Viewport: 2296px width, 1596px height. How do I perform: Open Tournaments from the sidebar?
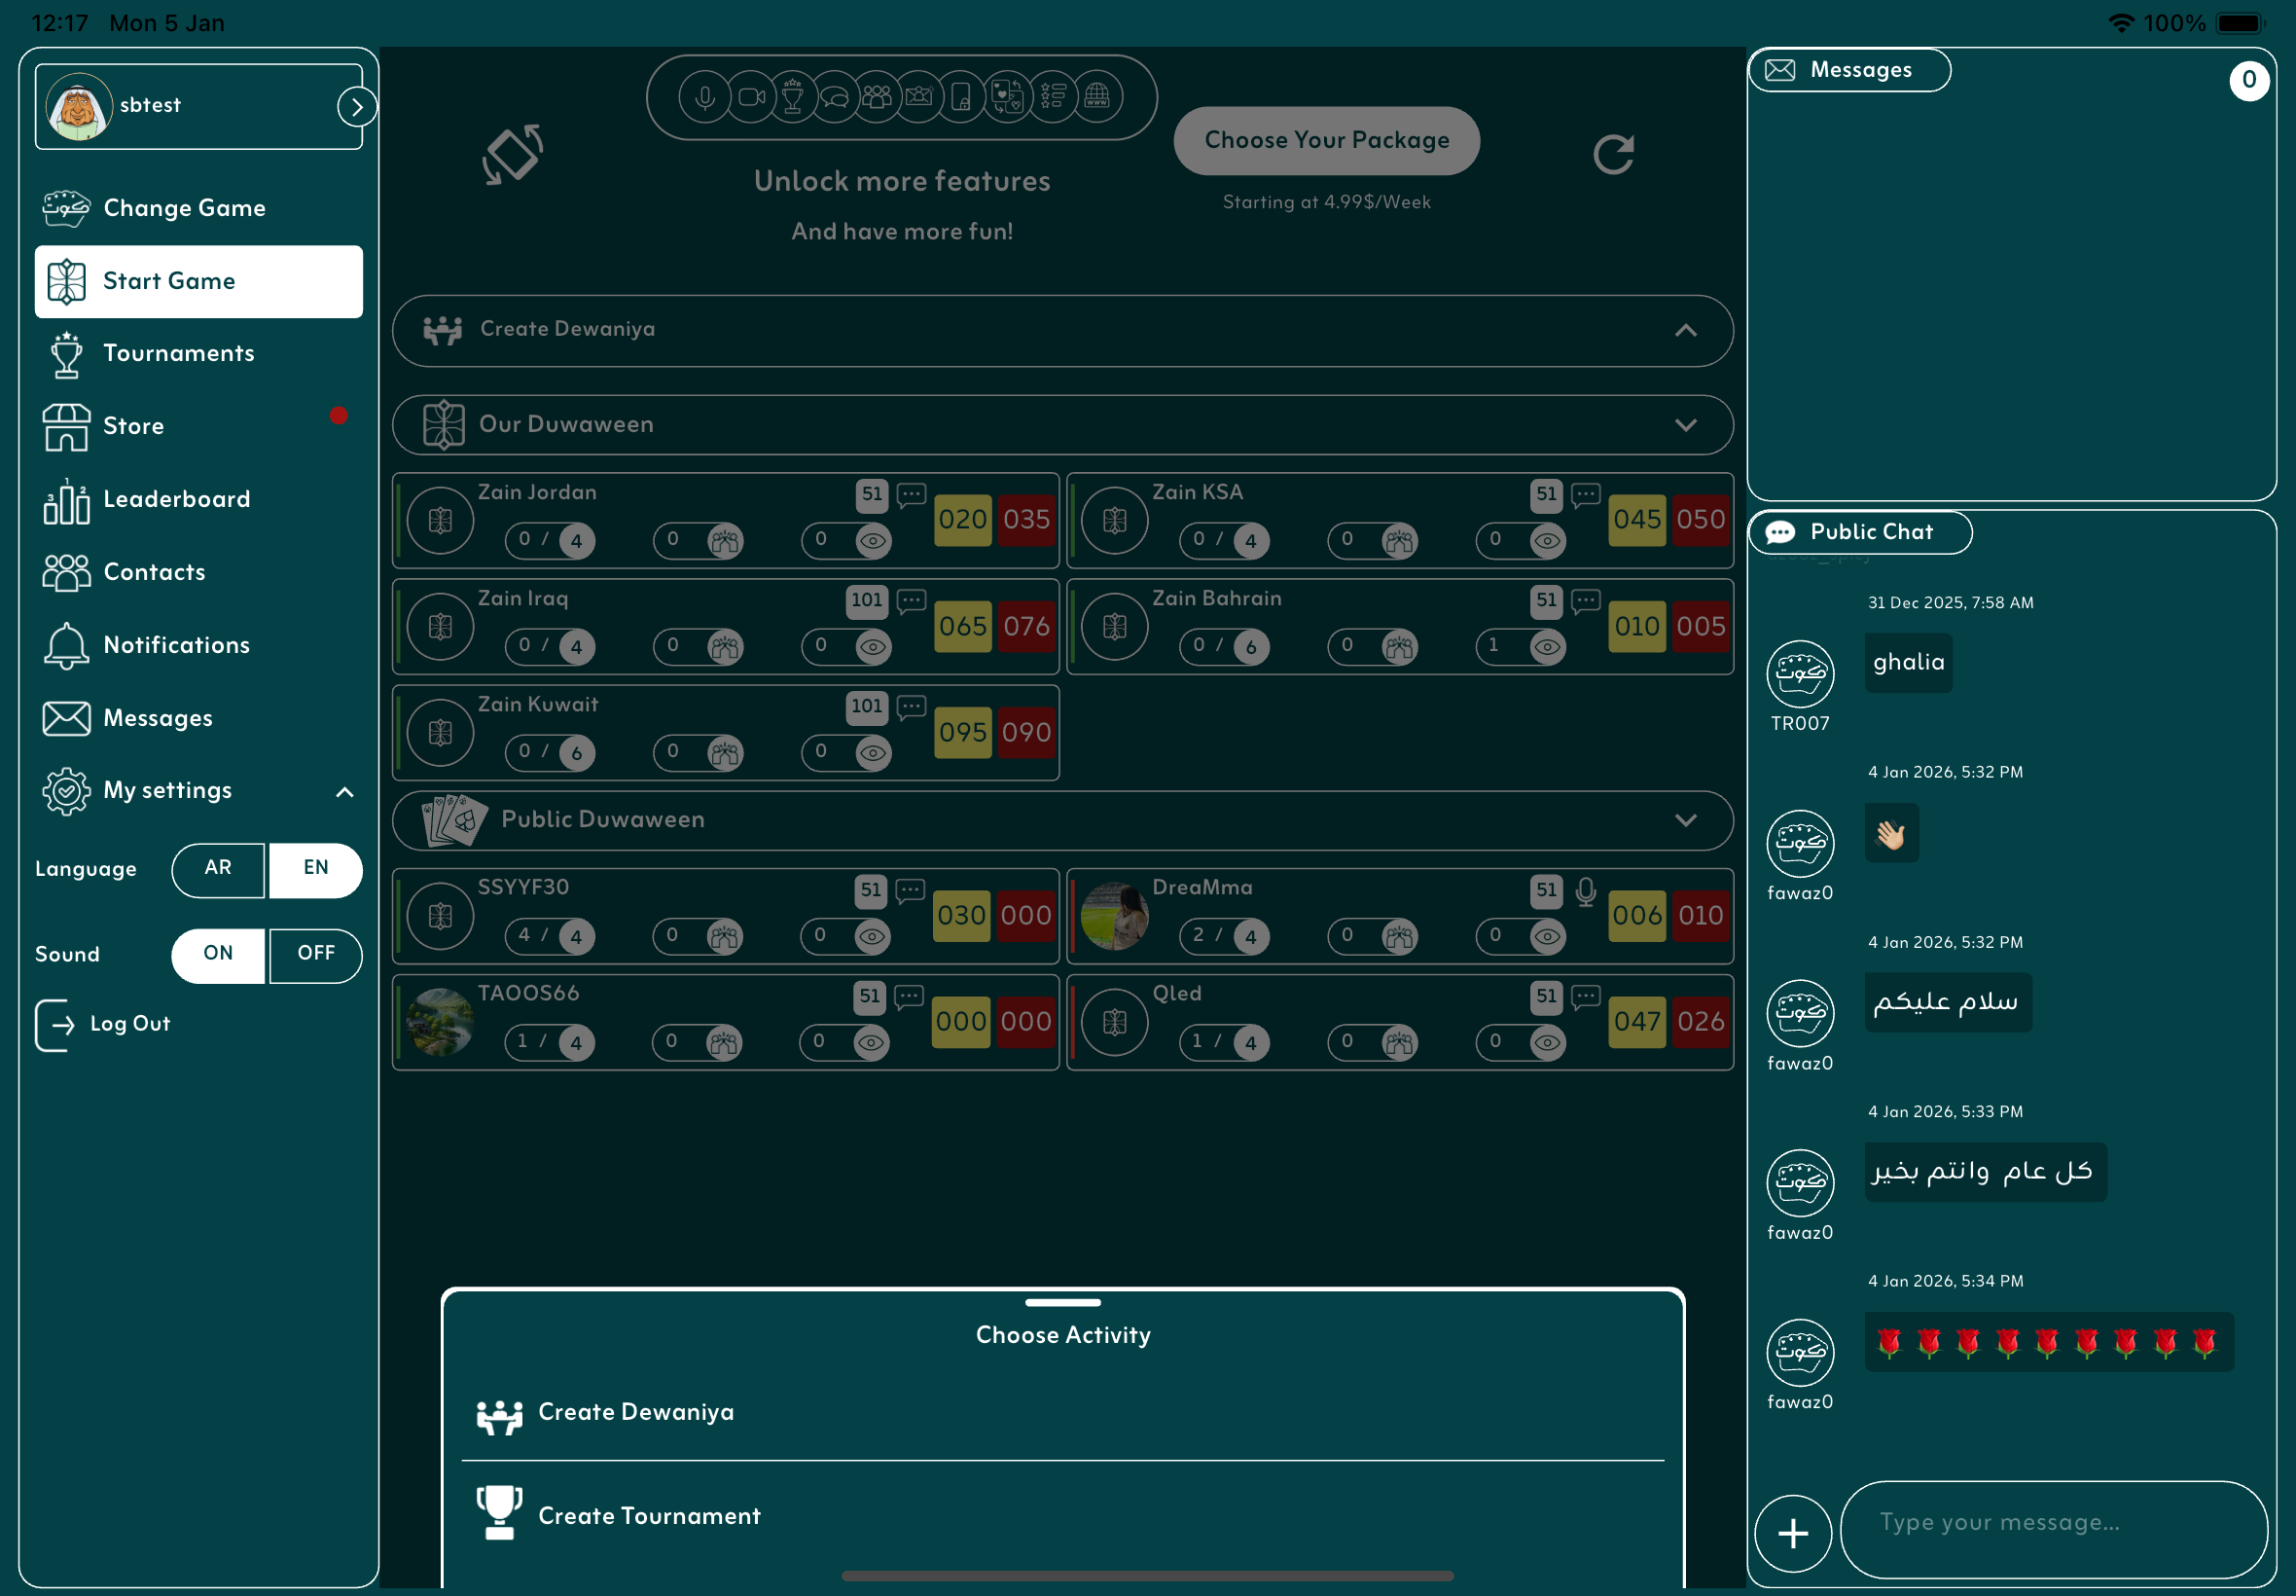click(178, 353)
